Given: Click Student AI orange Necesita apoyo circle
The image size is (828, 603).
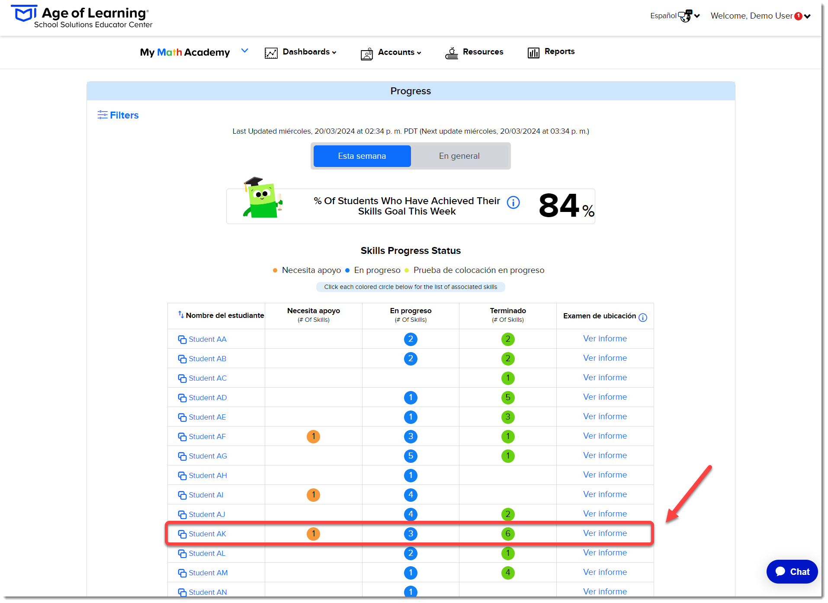Looking at the screenshot, I should (x=314, y=495).
